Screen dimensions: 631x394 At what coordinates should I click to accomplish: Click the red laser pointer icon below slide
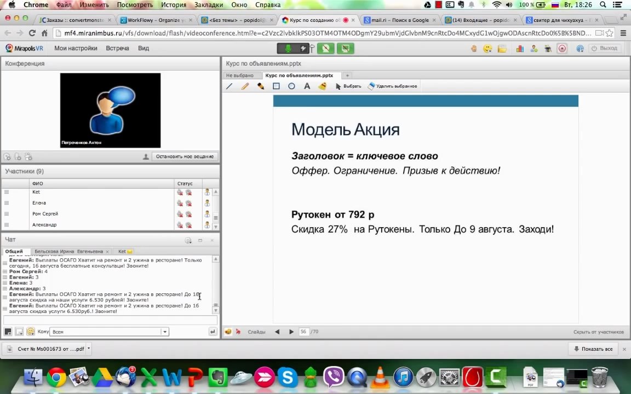(238, 332)
